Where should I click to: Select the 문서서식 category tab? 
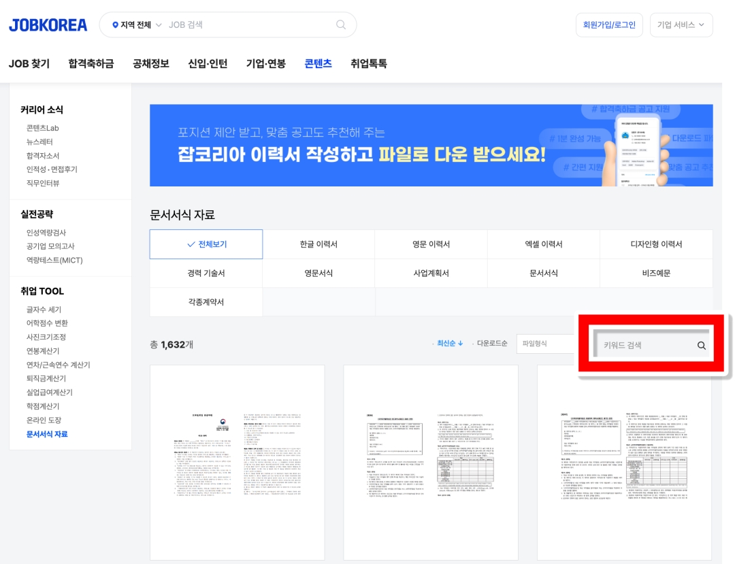click(x=544, y=273)
